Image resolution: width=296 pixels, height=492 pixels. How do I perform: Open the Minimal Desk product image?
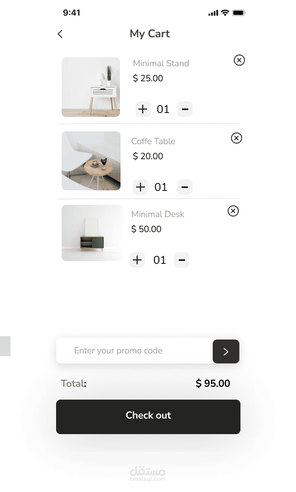pos(92,233)
